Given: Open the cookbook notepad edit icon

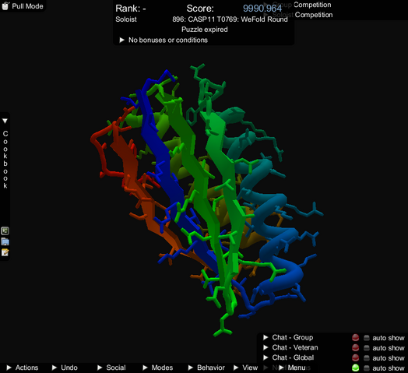Looking at the screenshot, I should pos(5,252).
